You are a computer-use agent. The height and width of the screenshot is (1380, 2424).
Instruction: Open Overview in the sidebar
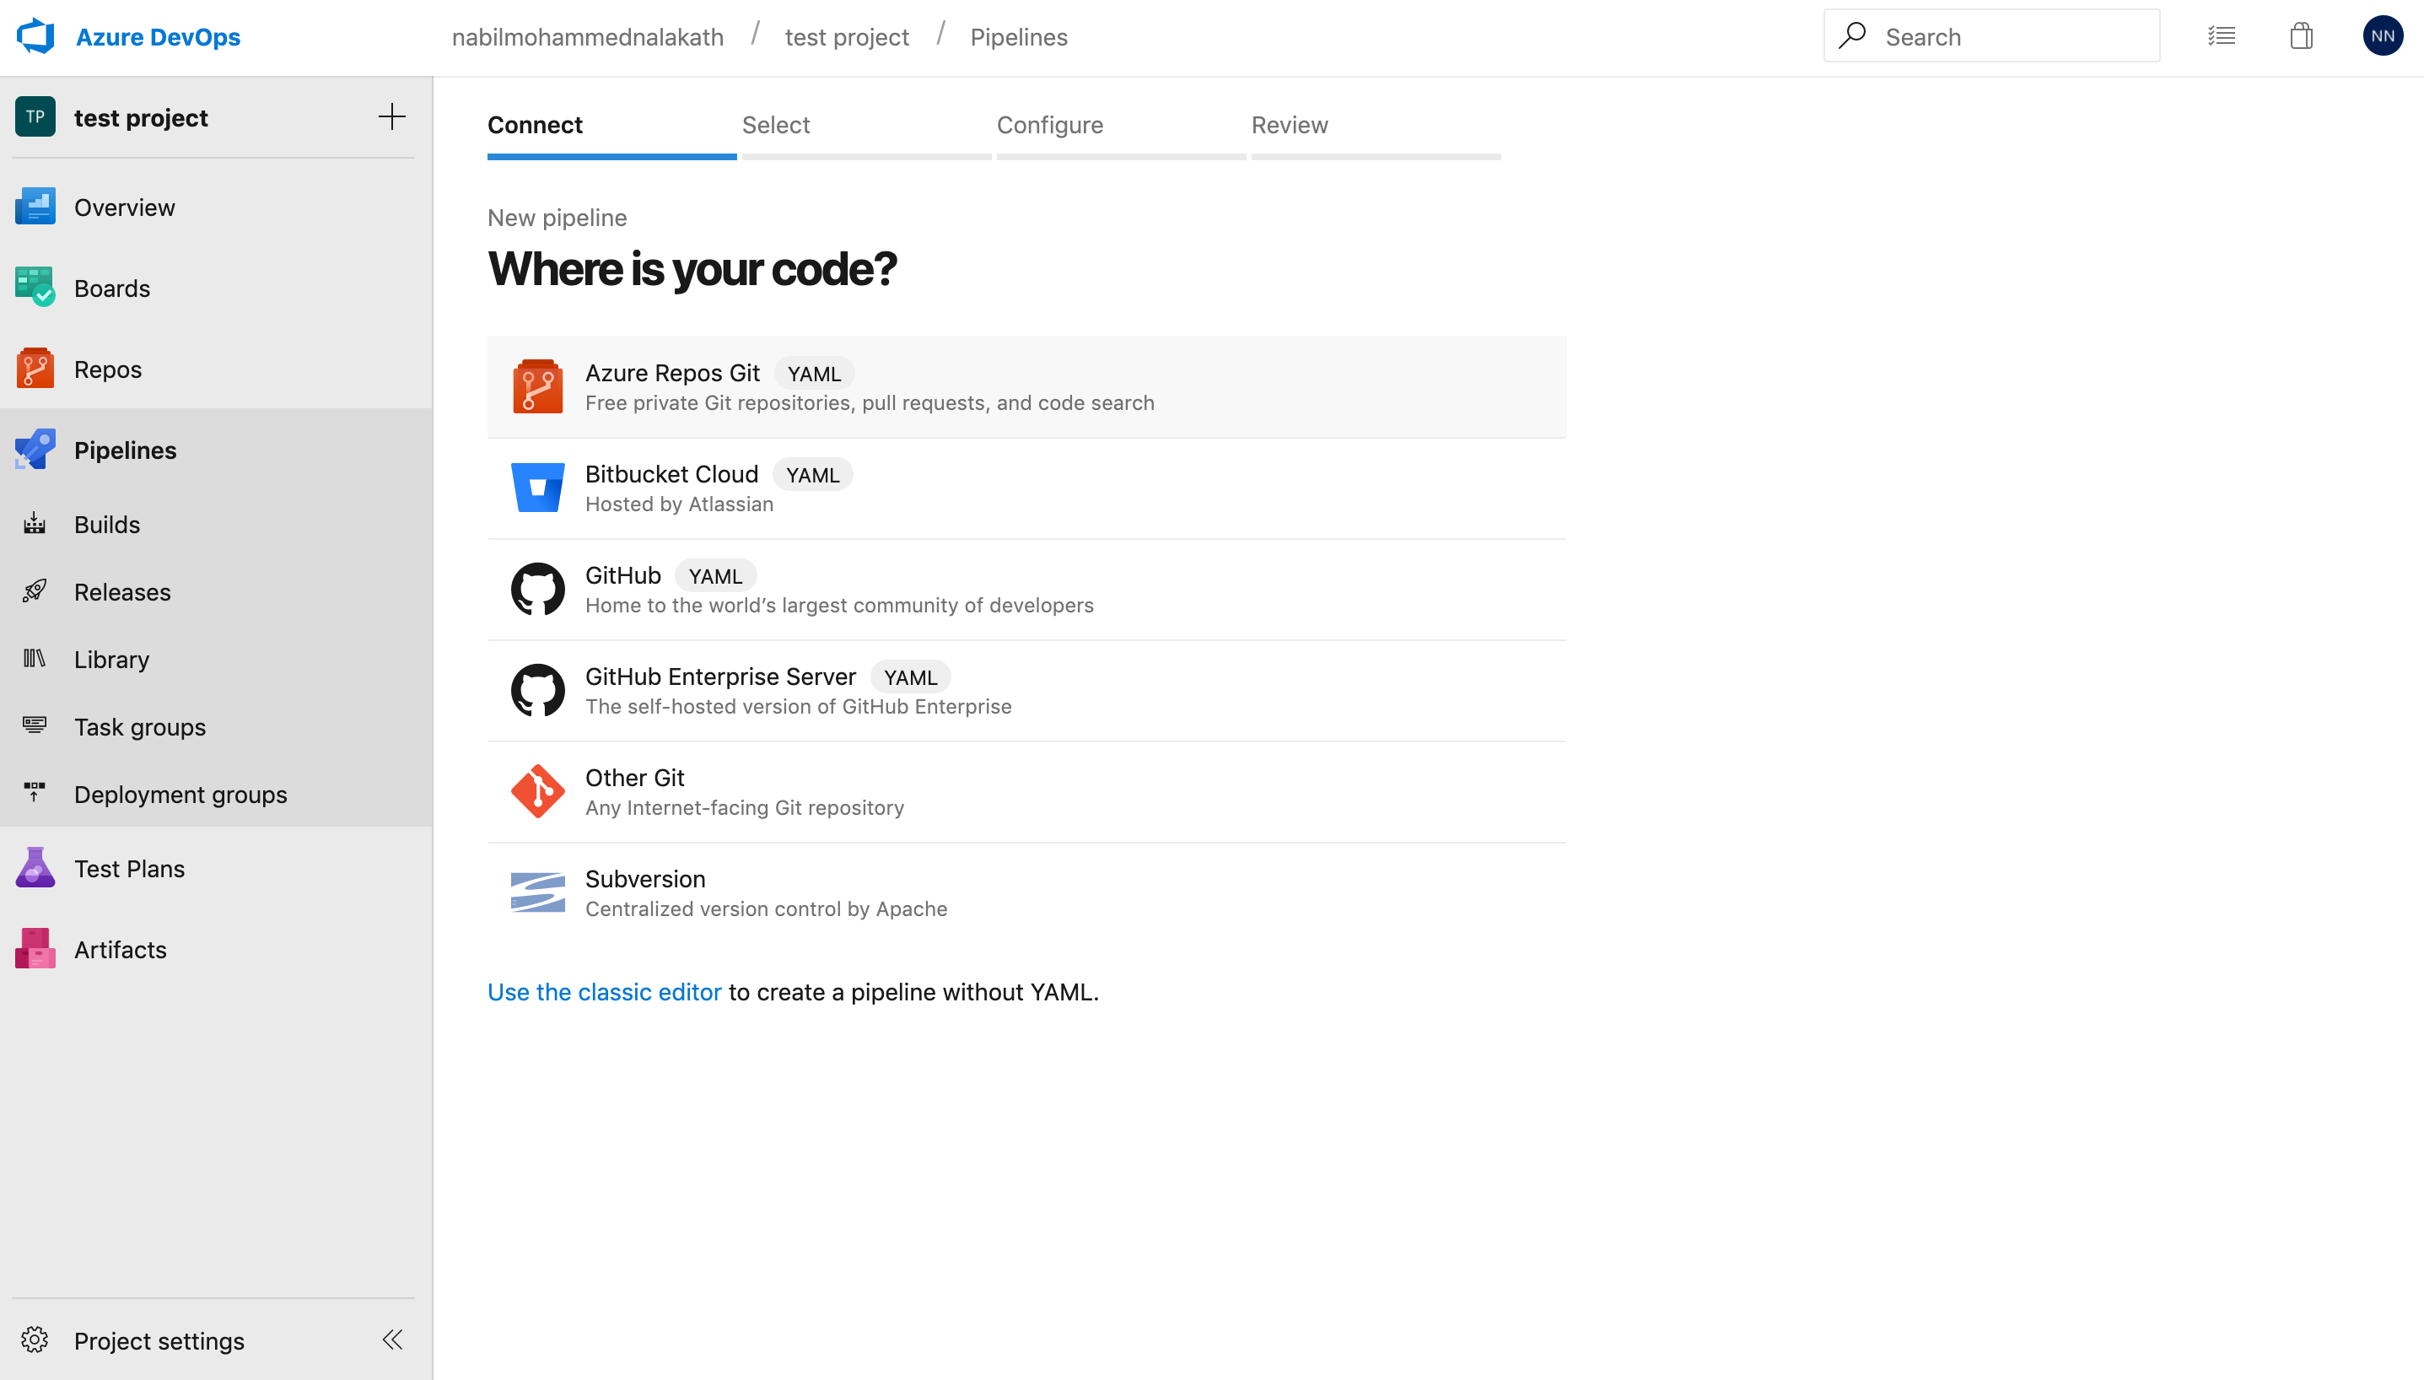(216, 207)
